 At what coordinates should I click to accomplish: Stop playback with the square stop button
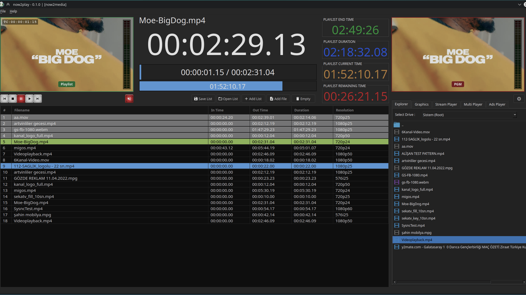point(13,99)
